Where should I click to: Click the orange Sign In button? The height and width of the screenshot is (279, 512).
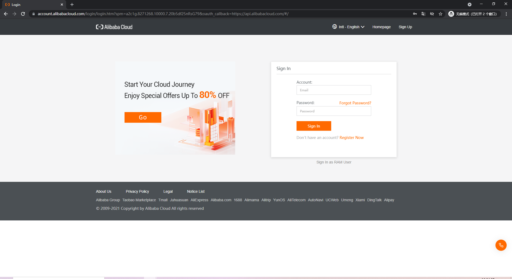[x=314, y=126]
